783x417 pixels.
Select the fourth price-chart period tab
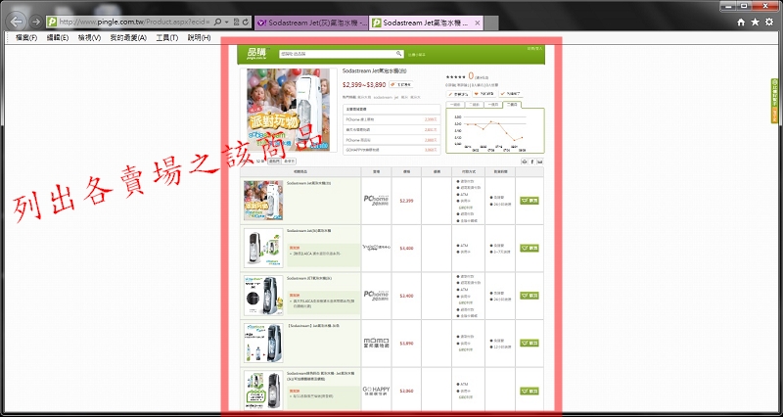pos(512,105)
